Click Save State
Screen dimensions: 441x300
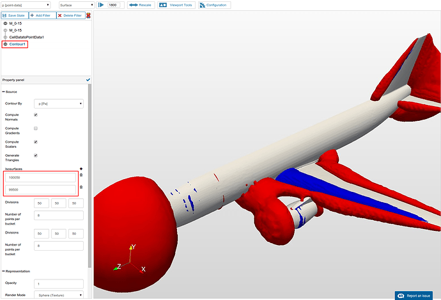click(x=15, y=15)
